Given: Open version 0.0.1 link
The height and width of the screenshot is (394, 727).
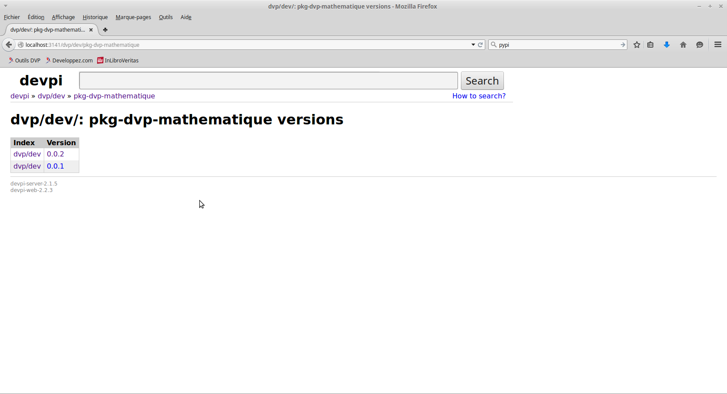Looking at the screenshot, I should 55,166.
